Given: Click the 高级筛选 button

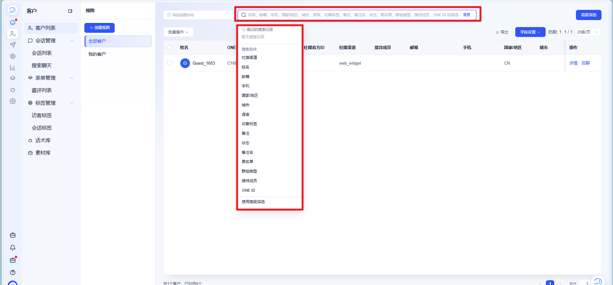Looking at the screenshot, I should click(588, 15).
